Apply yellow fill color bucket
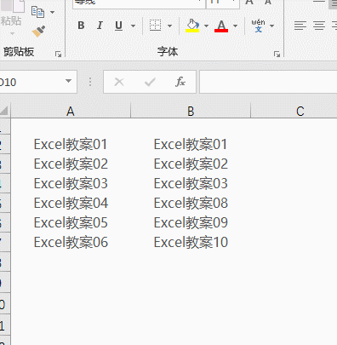This screenshot has width=337, height=345. [x=192, y=26]
